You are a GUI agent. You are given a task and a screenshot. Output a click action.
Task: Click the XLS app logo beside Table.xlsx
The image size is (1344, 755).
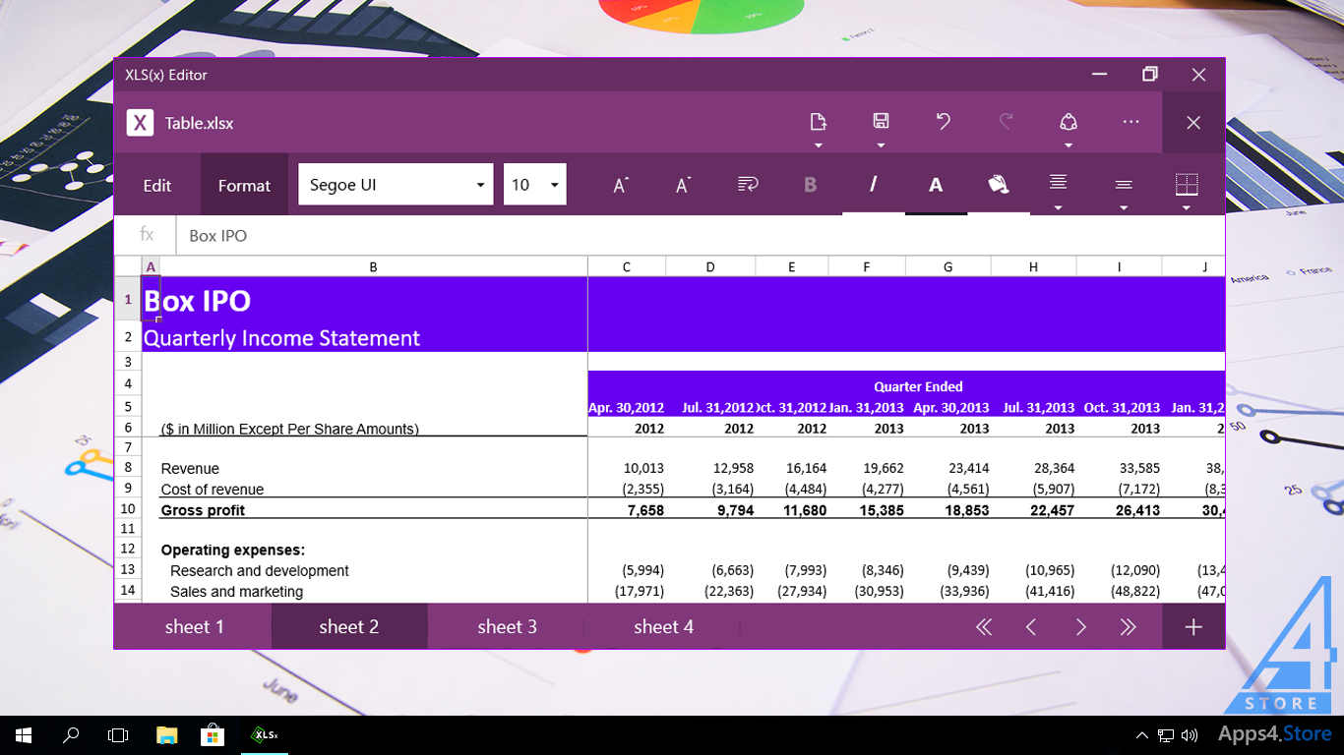coord(140,123)
